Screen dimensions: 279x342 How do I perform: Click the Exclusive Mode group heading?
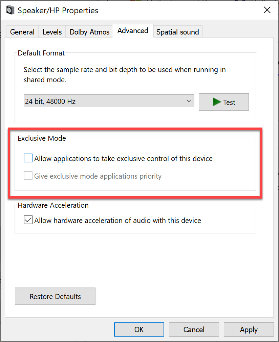(x=42, y=138)
